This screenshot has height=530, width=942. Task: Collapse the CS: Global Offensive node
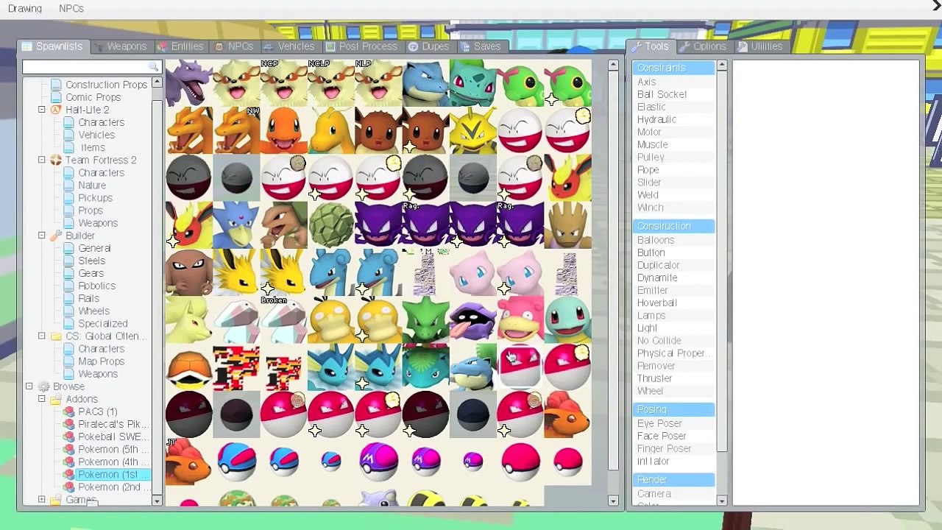[42, 336]
